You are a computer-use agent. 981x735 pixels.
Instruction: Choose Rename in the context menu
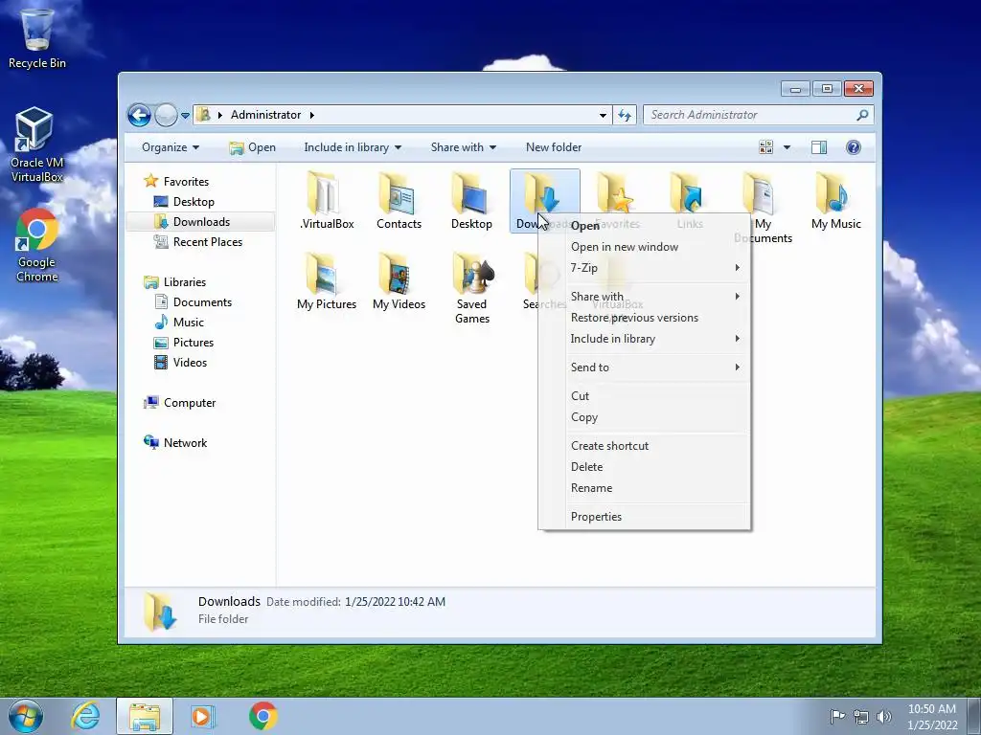pos(645,488)
